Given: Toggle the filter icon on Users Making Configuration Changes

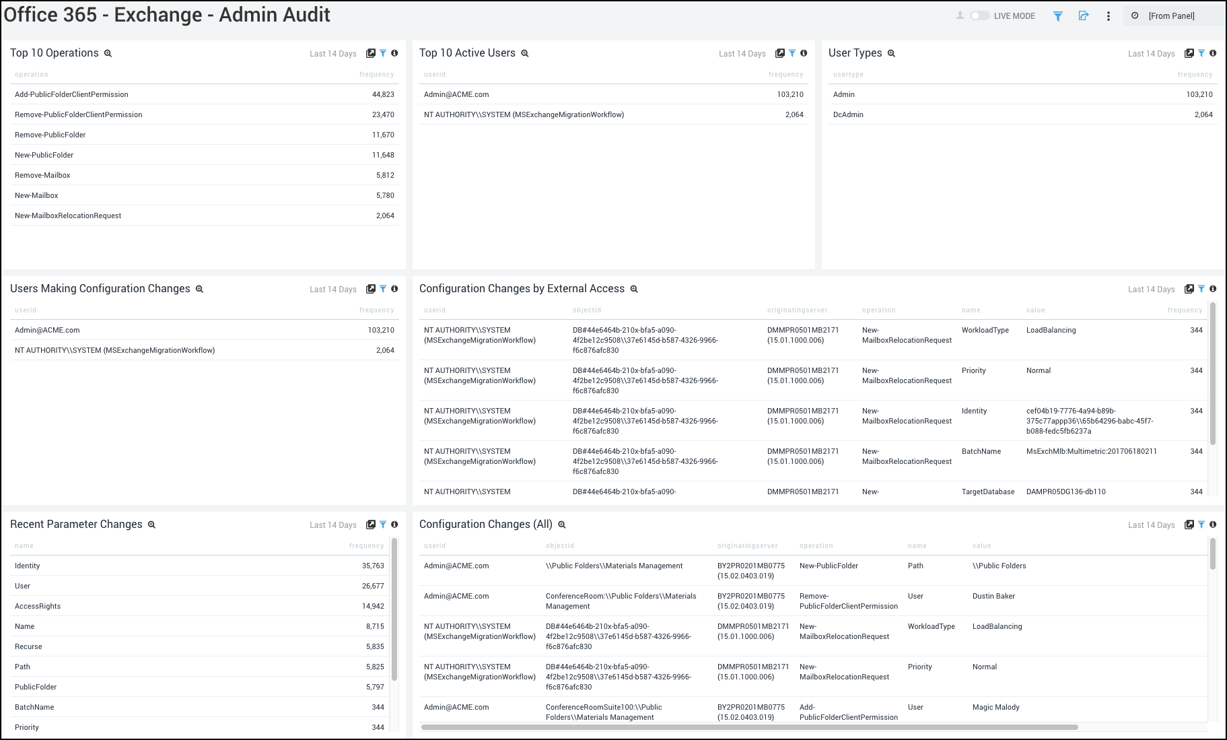Looking at the screenshot, I should click(383, 288).
